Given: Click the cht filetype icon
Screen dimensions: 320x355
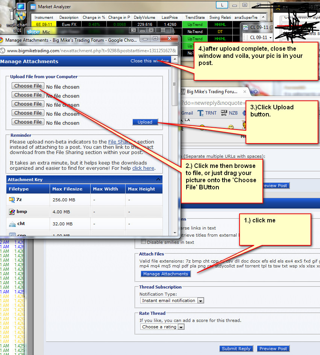Looking at the screenshot, I should (x=12, y=224).
